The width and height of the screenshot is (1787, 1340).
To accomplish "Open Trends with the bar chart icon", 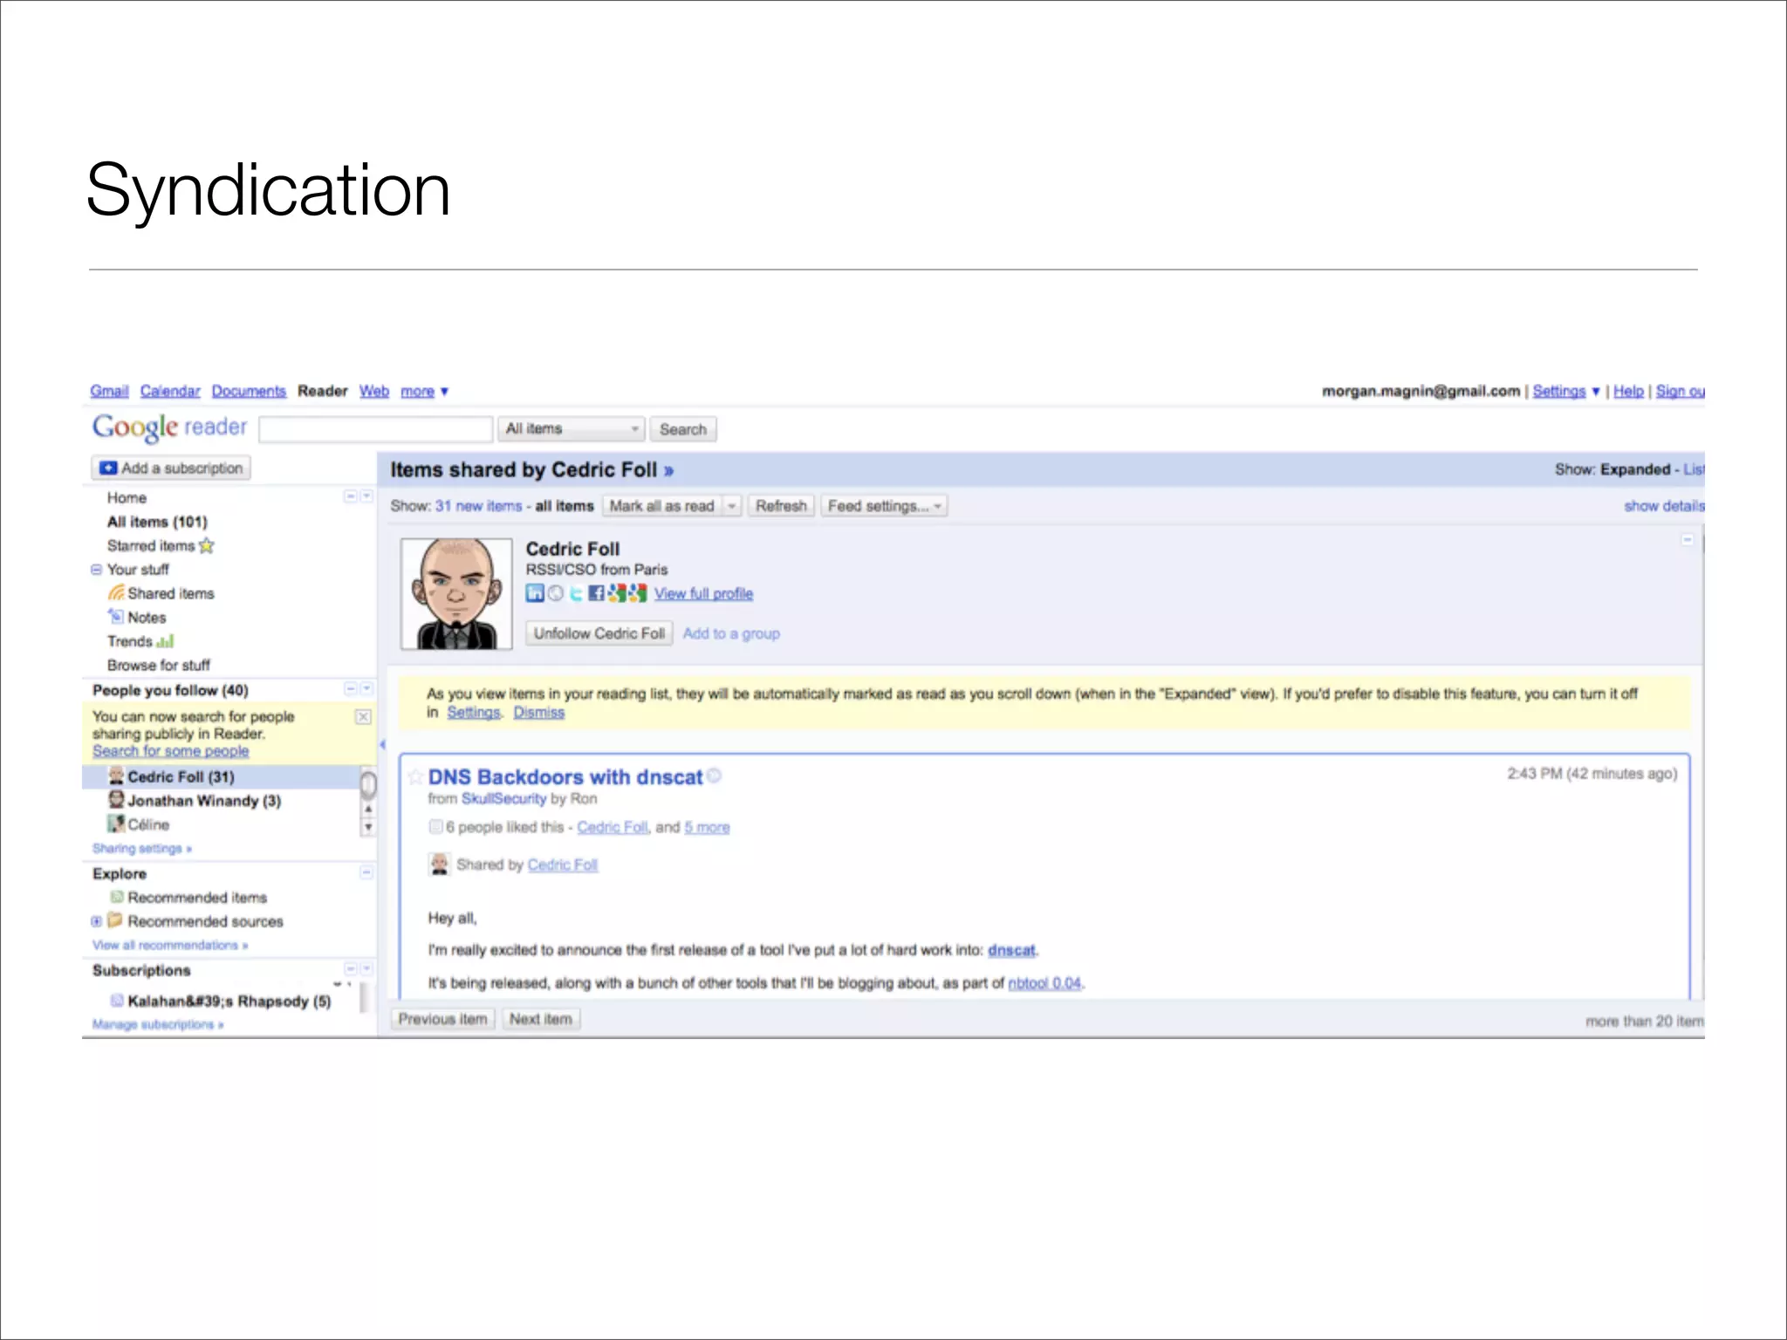I will 140,641.
